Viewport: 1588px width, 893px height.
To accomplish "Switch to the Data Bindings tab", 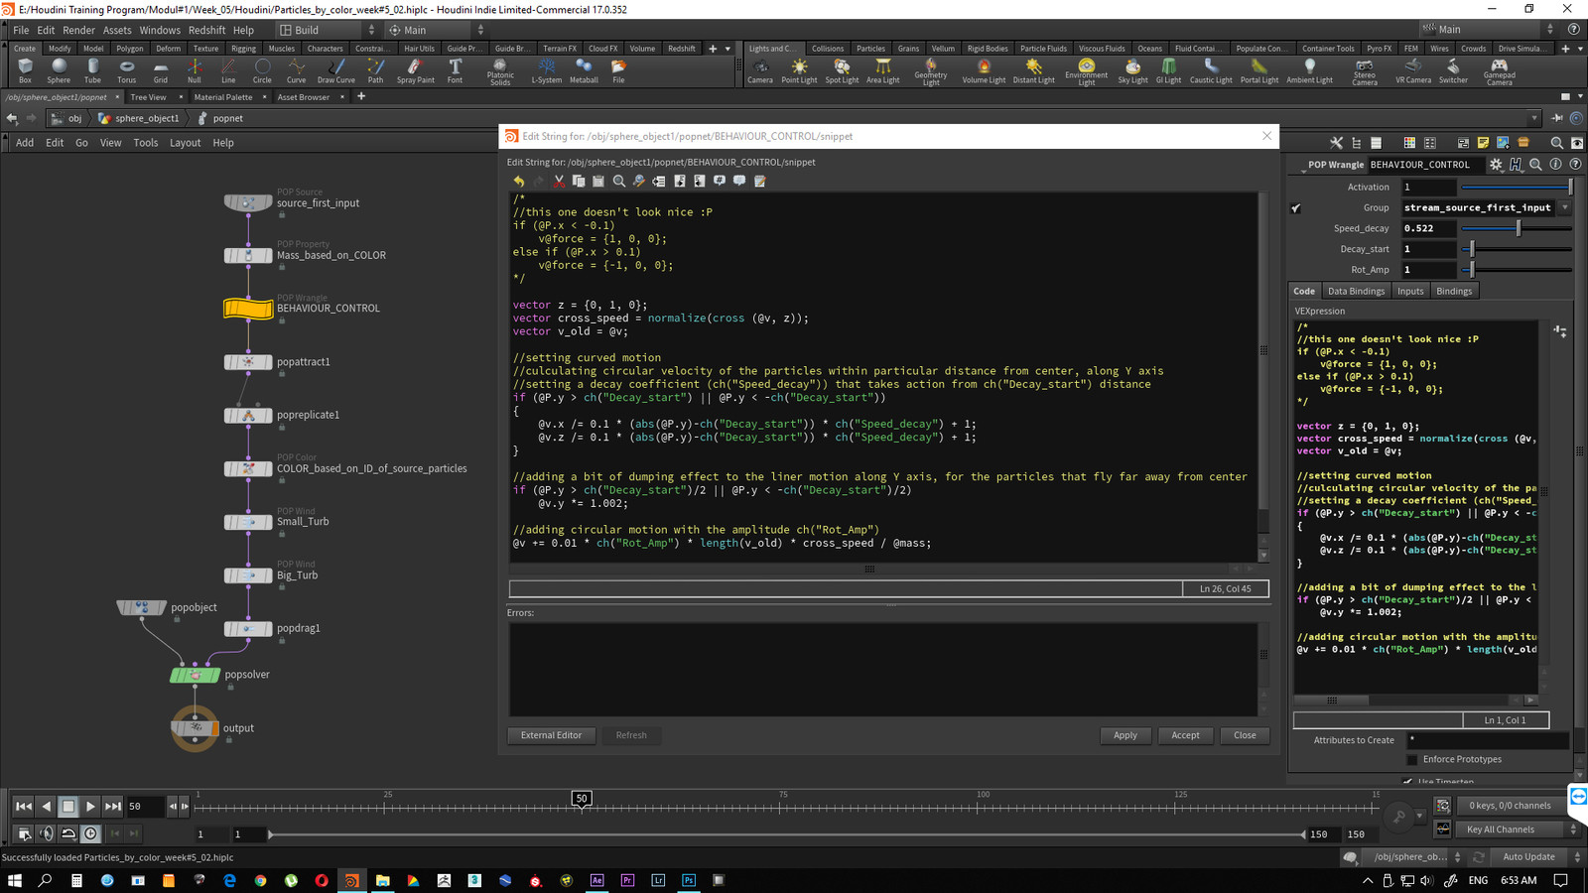I will click(1356, 291).
